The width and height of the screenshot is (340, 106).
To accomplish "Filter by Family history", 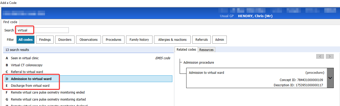I will [x=139, y=40].
